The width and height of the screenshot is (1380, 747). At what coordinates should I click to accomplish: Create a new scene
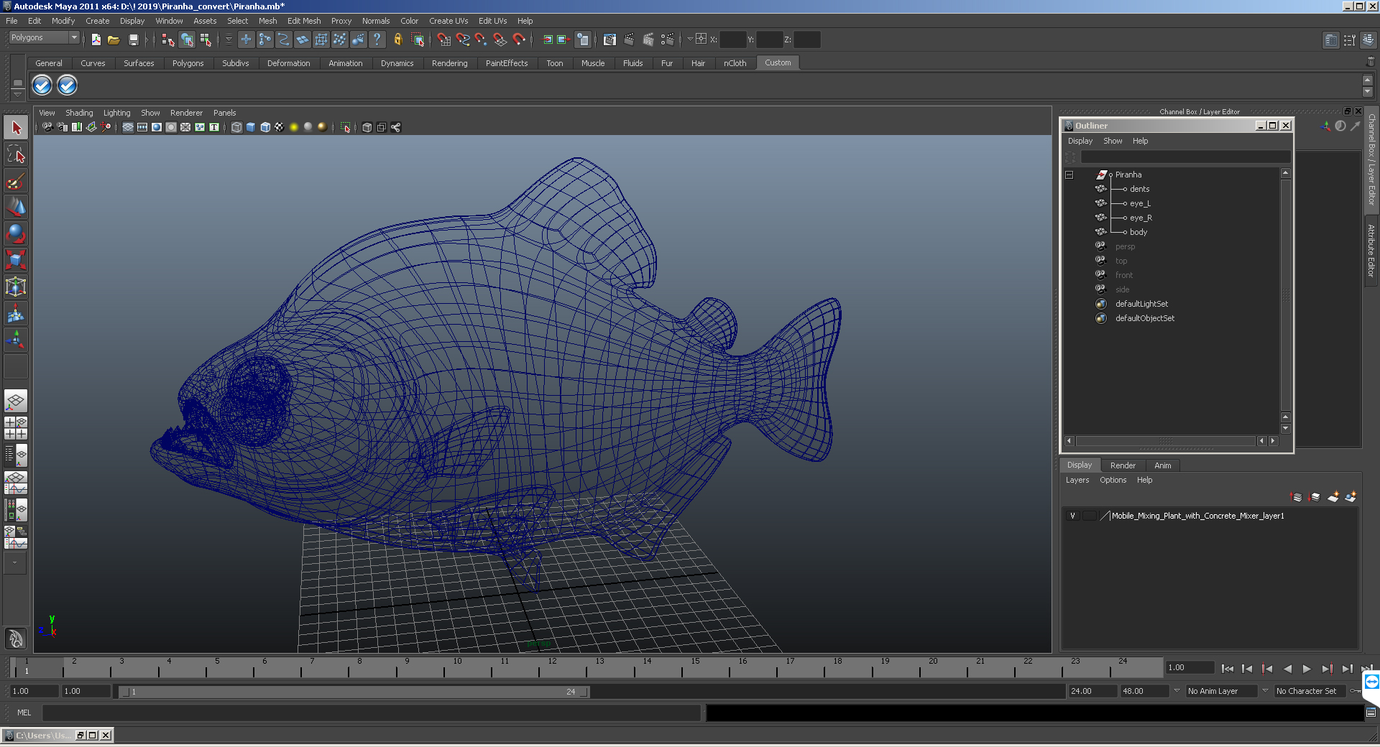(96, 40)
